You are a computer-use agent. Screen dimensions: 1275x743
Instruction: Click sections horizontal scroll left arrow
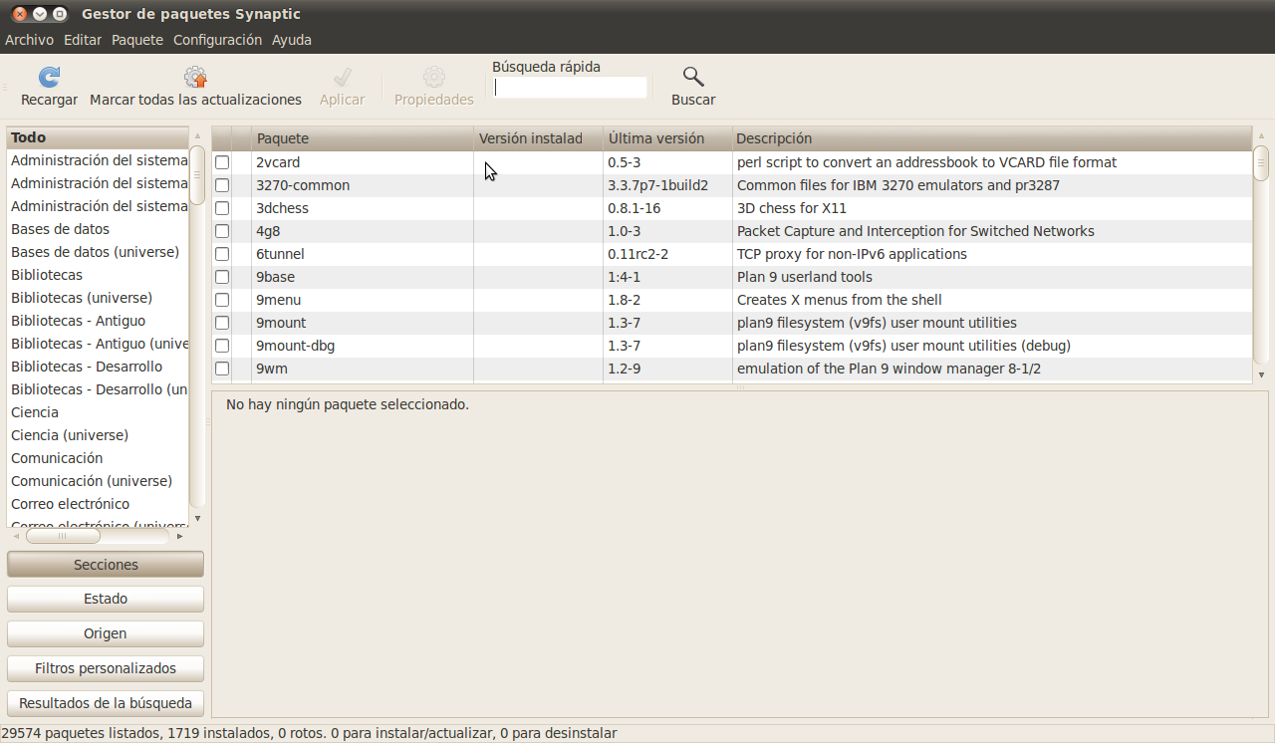(x=16, y=536)
